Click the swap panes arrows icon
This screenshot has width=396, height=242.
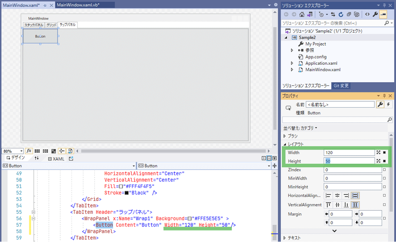37,159
